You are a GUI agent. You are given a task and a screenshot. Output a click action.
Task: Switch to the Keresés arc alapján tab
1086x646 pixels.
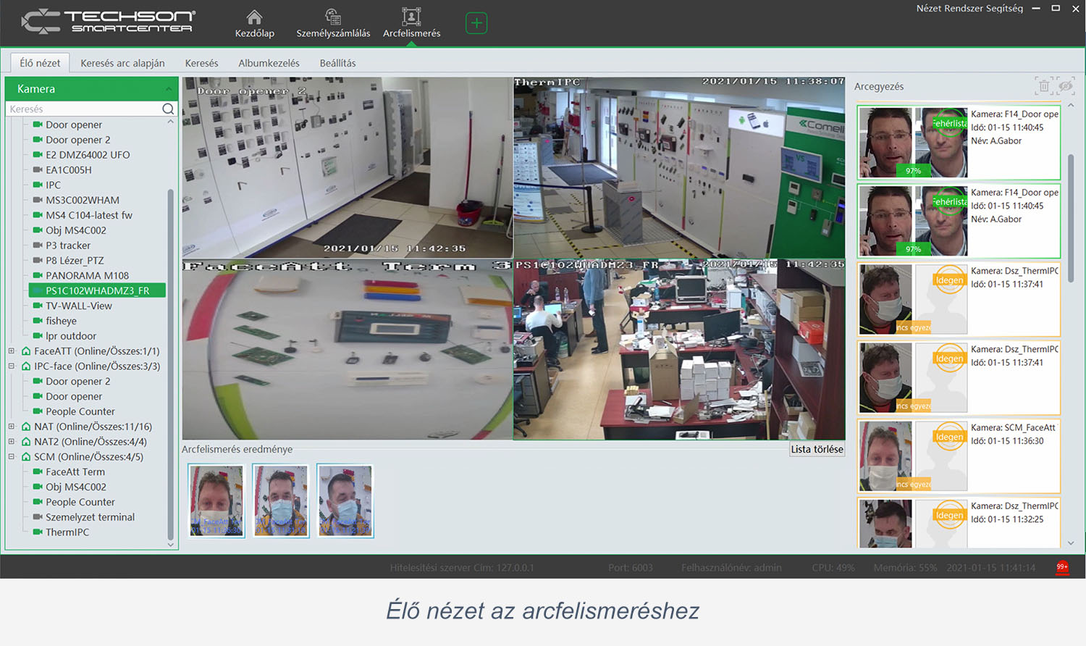[x=122, y=63]
